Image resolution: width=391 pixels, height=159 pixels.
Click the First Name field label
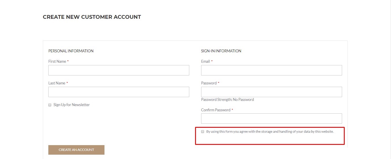(x=57, y=61)
